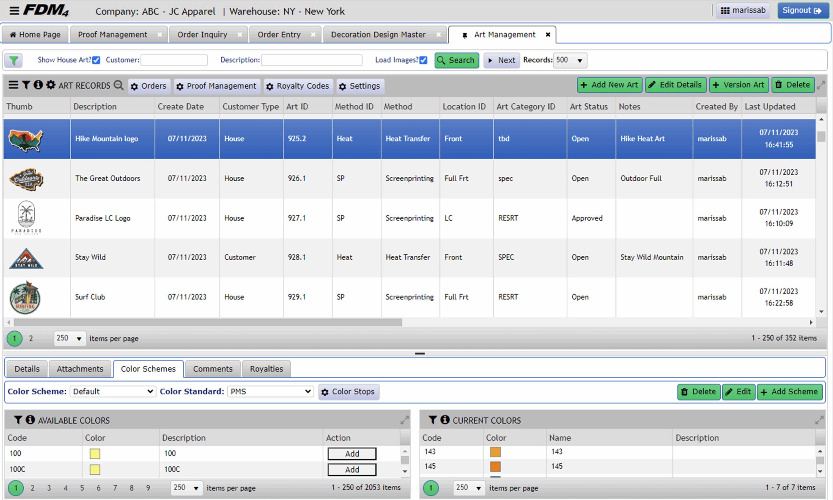Click the Color Stops button
The height and width of the screenshot is (500, 833).
pos(349,392)
